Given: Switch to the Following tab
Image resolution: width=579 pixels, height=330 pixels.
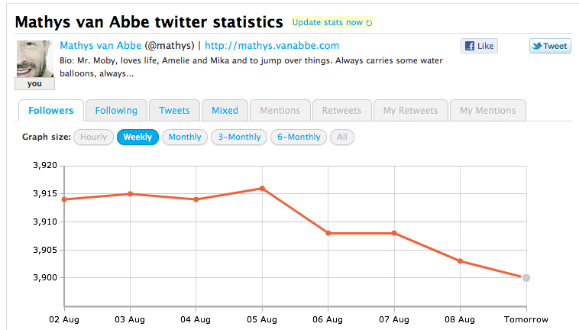Looking at the screenshot, I should pyautogui.click(x=116, y=111).
